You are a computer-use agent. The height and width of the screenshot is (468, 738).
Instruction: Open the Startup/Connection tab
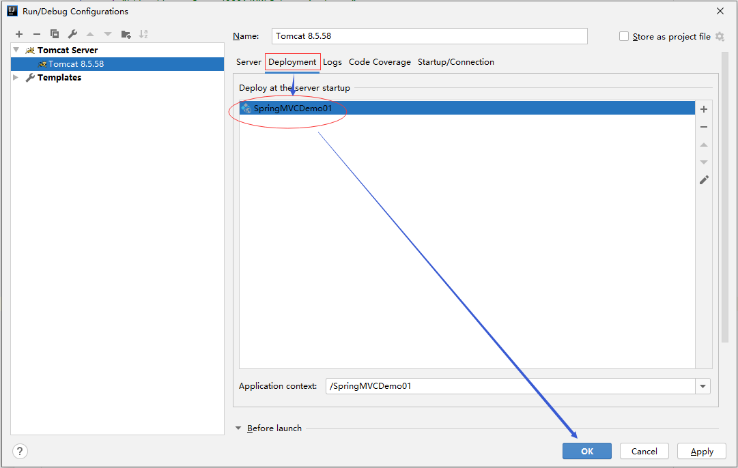tap(456, 62)
